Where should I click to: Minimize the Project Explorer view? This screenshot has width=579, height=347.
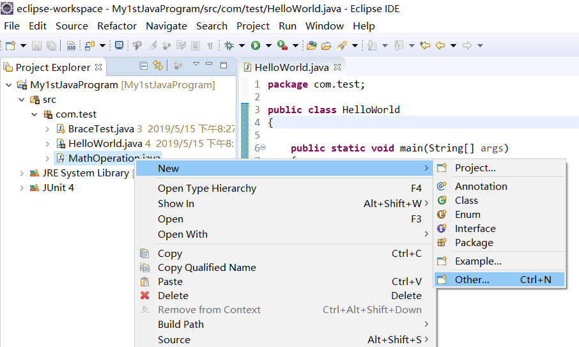(209, 64)
